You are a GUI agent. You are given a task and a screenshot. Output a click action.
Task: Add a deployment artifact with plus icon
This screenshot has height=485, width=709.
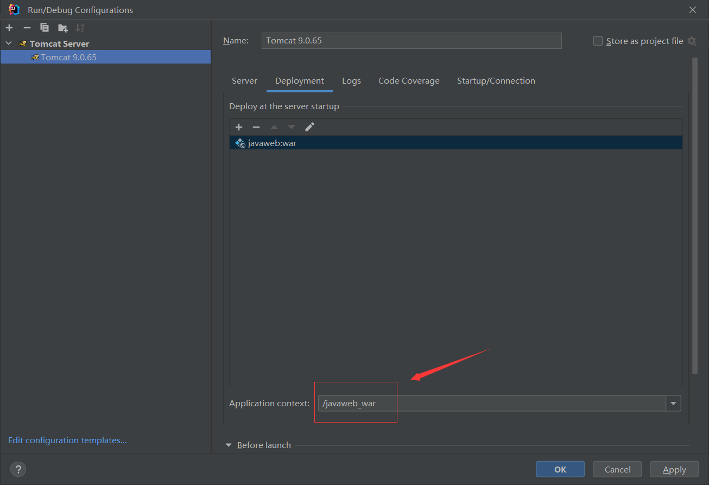[x=239, y=127]
